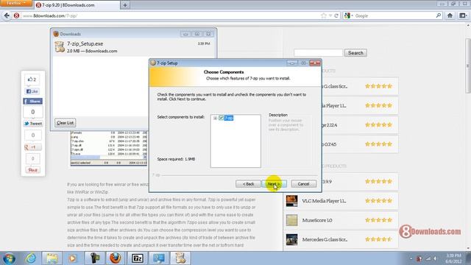Open Windows Start menu orb
This screenshot has width=471, height=265.
point(9,258)
